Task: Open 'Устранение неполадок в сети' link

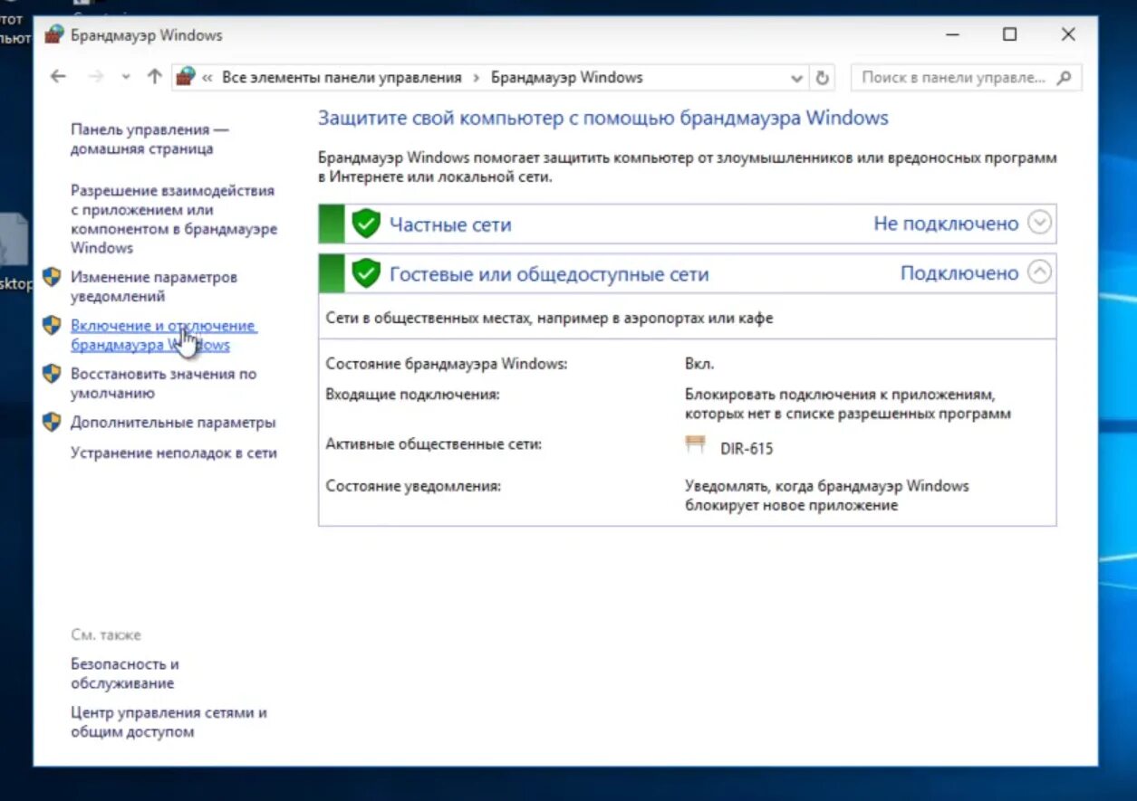Action: click(174, 453)
